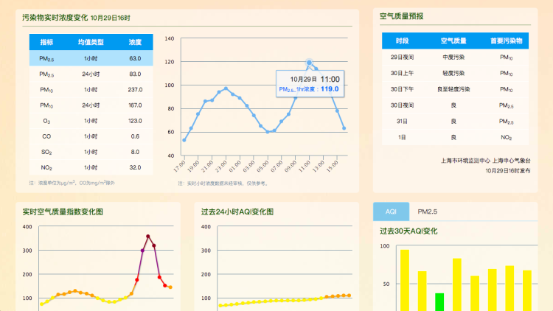Select the highlighted PM2.5 1小时 row
Viewport: 553px width, 311px height.
tap(91, 58)
